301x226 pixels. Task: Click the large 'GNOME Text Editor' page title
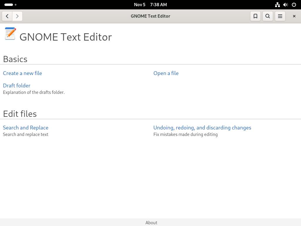click(66, 37)
